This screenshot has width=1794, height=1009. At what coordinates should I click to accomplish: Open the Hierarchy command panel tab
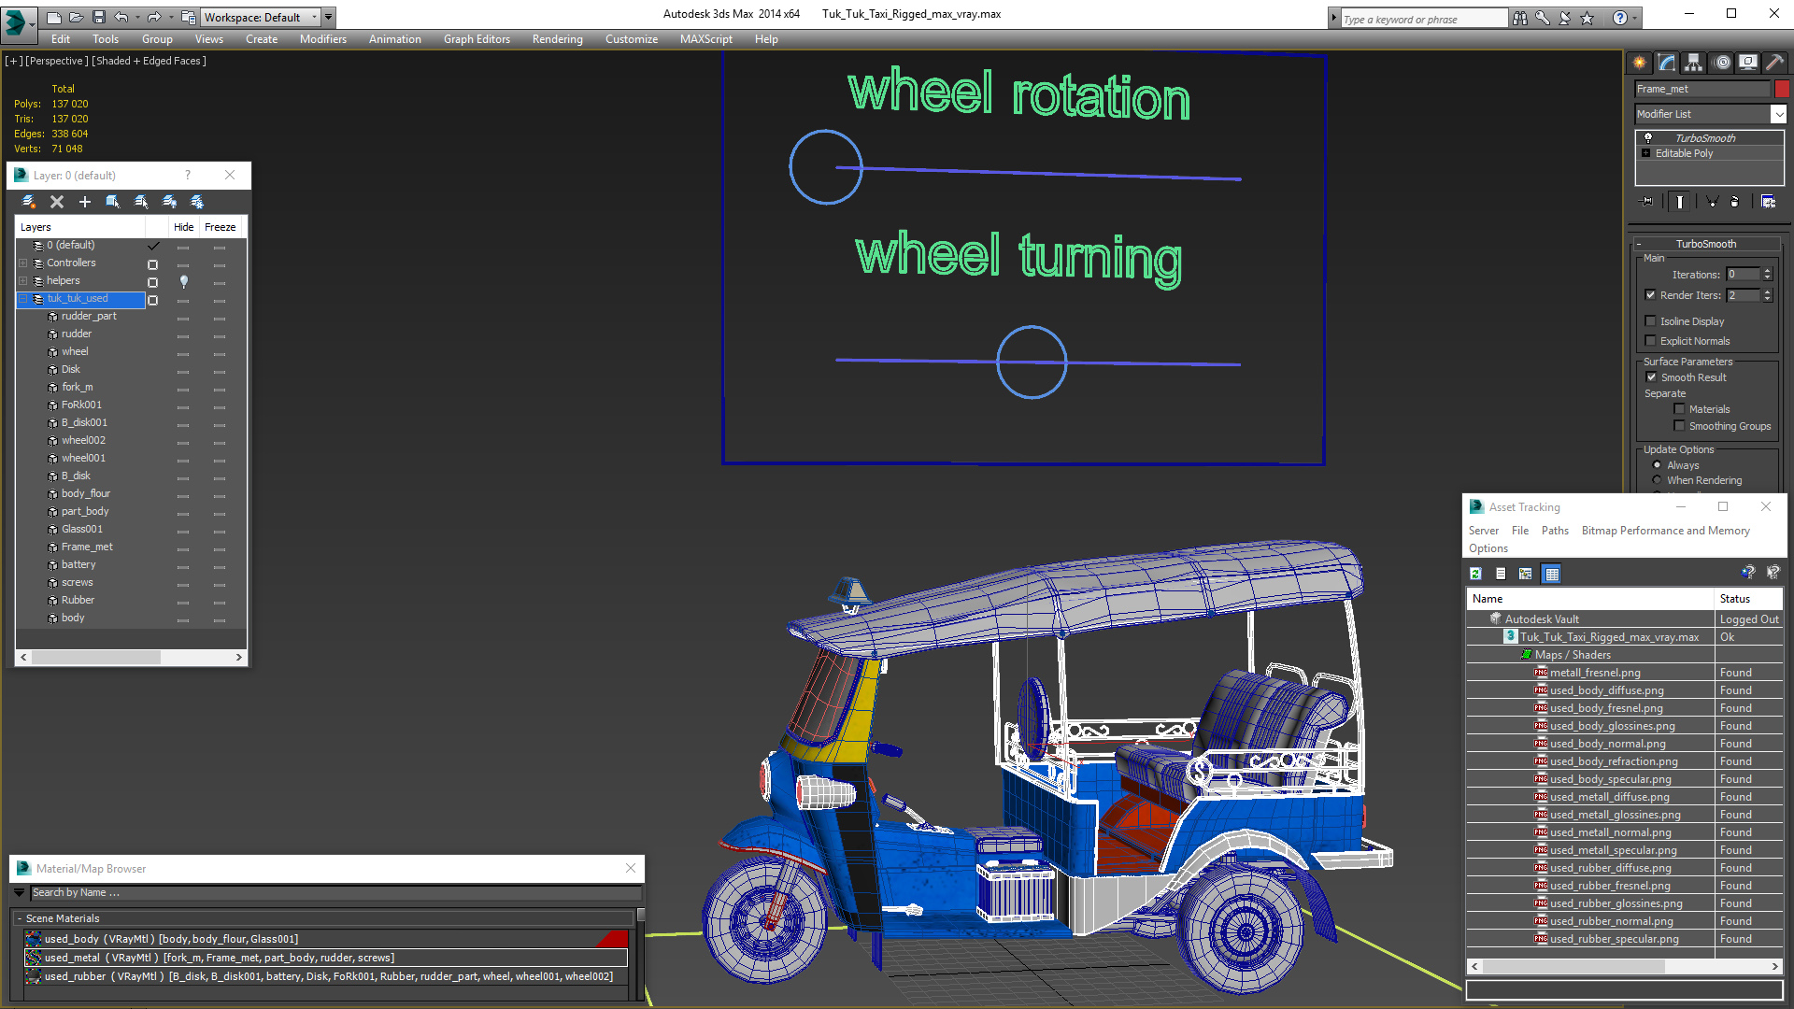(1693, 63)
